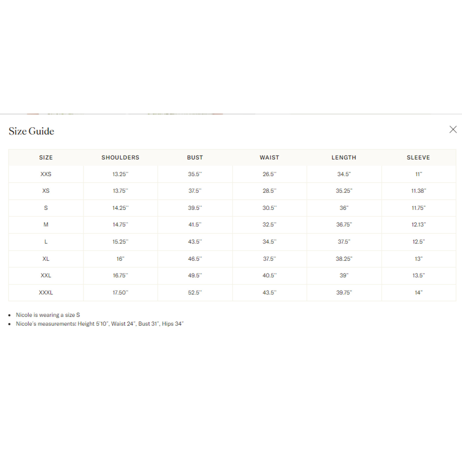462x462 pixels.
Task: Click the SHOULDERS column header
Action: click(120, 157)
